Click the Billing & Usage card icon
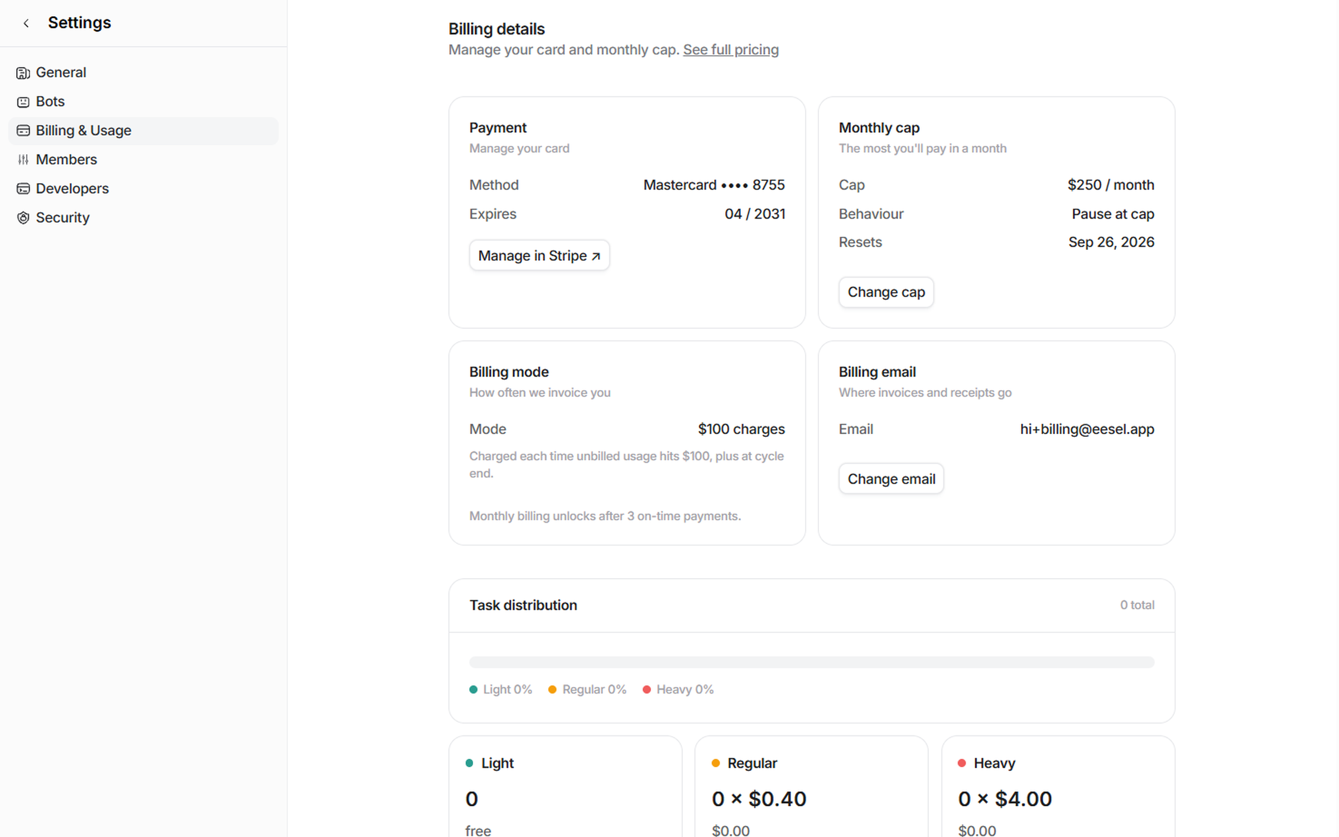1339x837 pixels. (23, 131)
